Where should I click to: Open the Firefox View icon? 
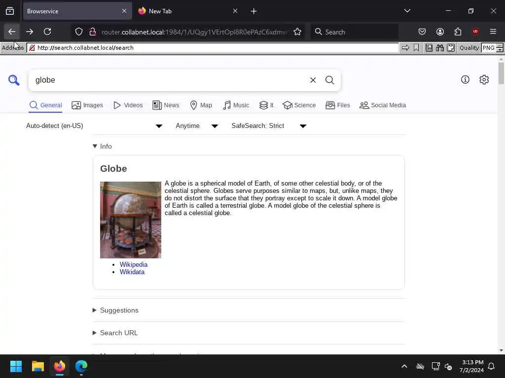click(x=10, y=11)
